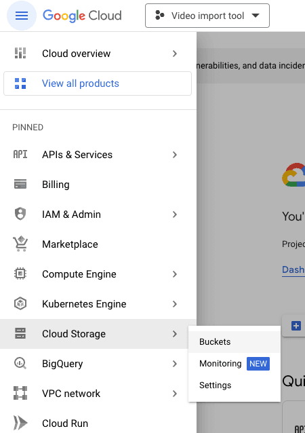Image resolution: width=305 pixels, height=433 pixels.
Task: Expand the IAM & Admin chevron
Action: point(175,214)
